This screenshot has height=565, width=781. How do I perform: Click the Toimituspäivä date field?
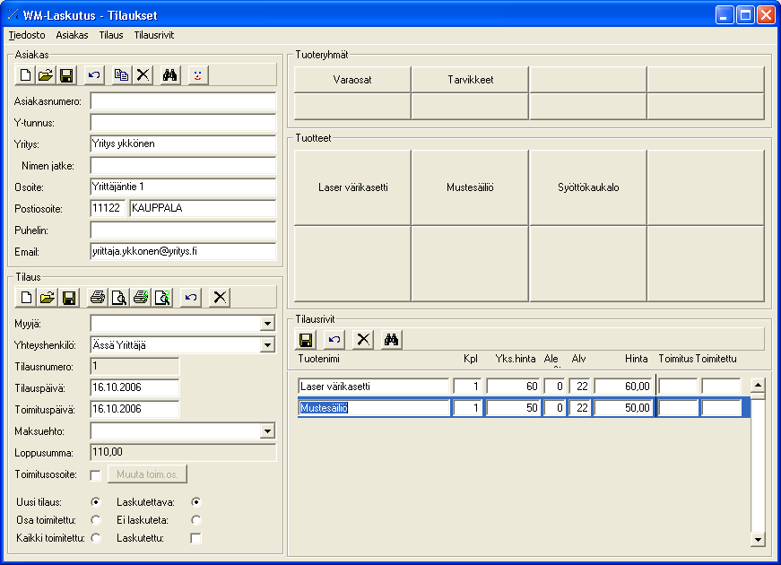coord(135,410)
